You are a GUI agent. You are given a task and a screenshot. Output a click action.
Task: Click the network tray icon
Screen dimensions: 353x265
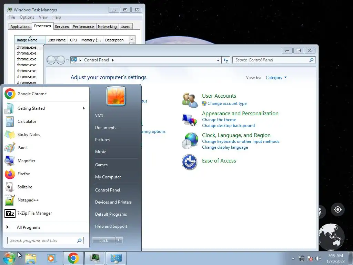coord(301,258)
